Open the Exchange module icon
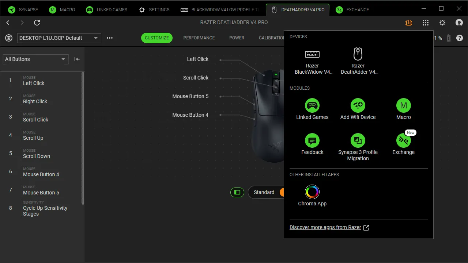 point(404,140)
